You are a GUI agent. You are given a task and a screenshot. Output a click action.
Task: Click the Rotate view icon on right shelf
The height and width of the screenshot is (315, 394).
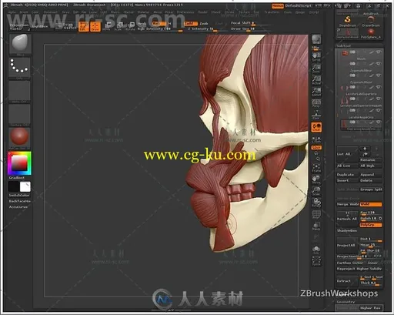click(316, 203)
